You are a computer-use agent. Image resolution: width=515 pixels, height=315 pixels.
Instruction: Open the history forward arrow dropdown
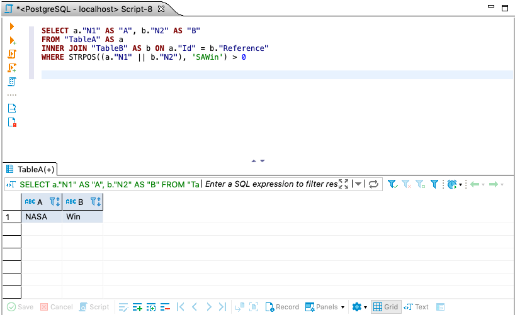pos(502,185)
